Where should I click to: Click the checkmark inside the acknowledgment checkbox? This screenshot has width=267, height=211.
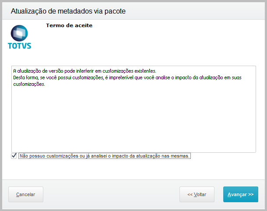click(x=14, y=155)
